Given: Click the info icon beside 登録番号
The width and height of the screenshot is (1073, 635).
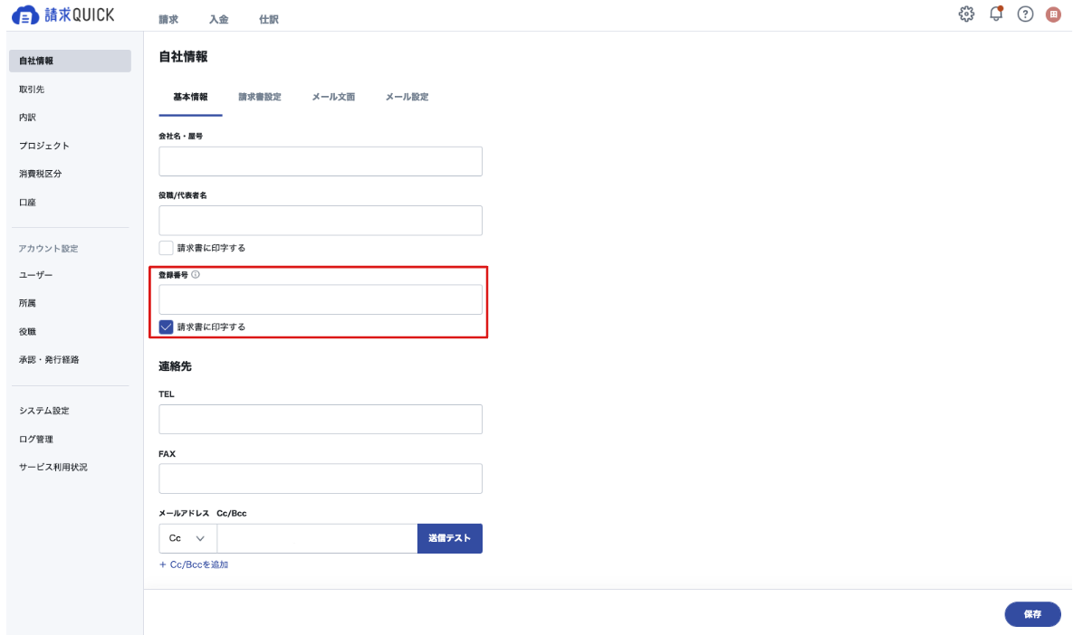Looking at the screenshot, I should click(196, 275).
